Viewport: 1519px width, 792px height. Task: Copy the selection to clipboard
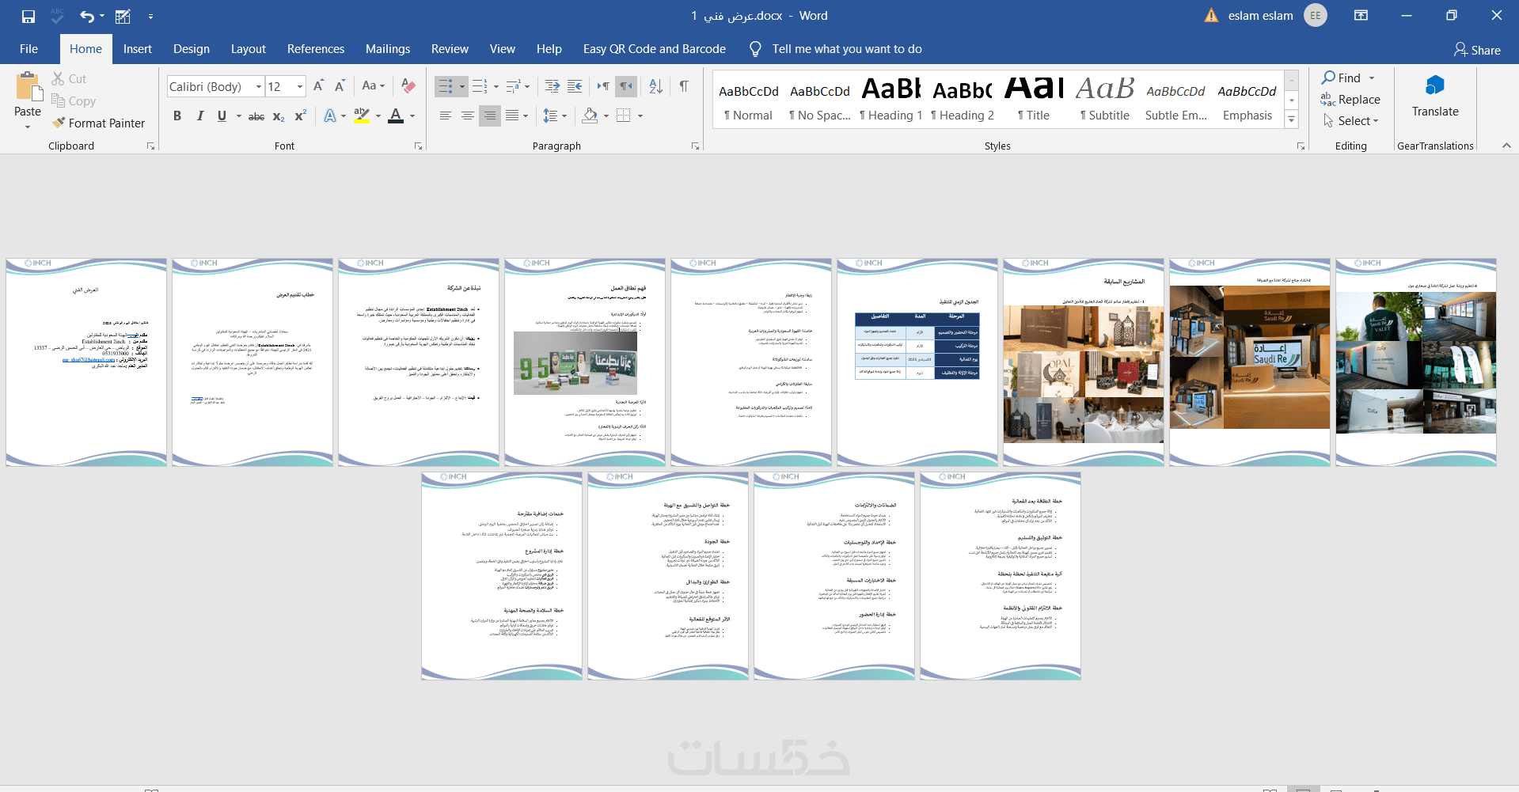(74, 101)
